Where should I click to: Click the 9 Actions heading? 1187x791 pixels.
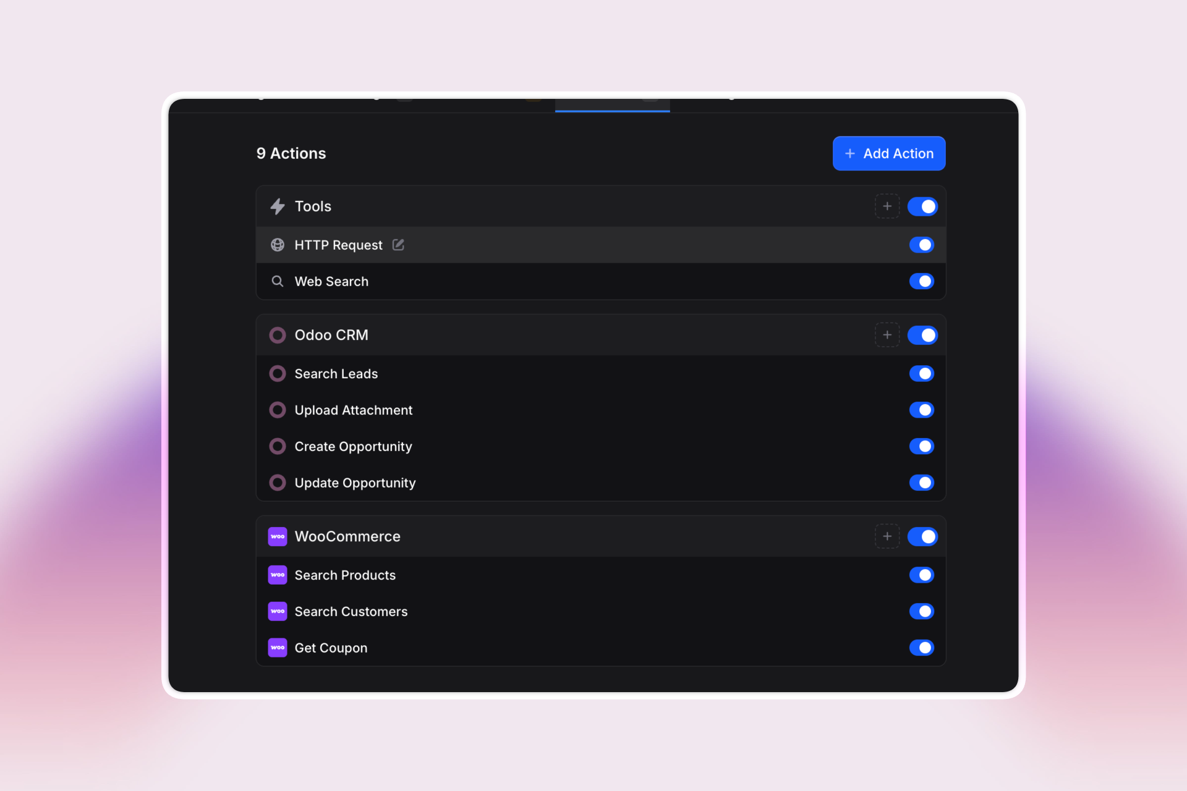click(291, 153)
